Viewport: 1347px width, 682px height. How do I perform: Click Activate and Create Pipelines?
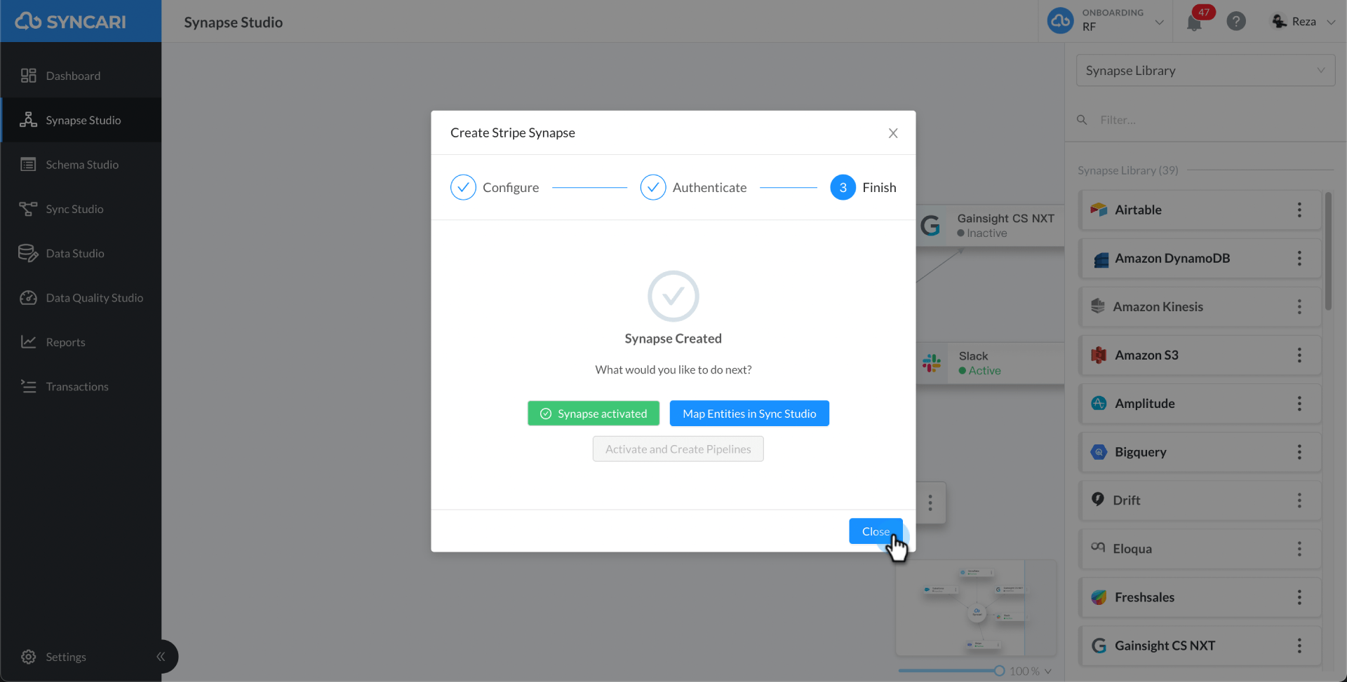[678, 449]
